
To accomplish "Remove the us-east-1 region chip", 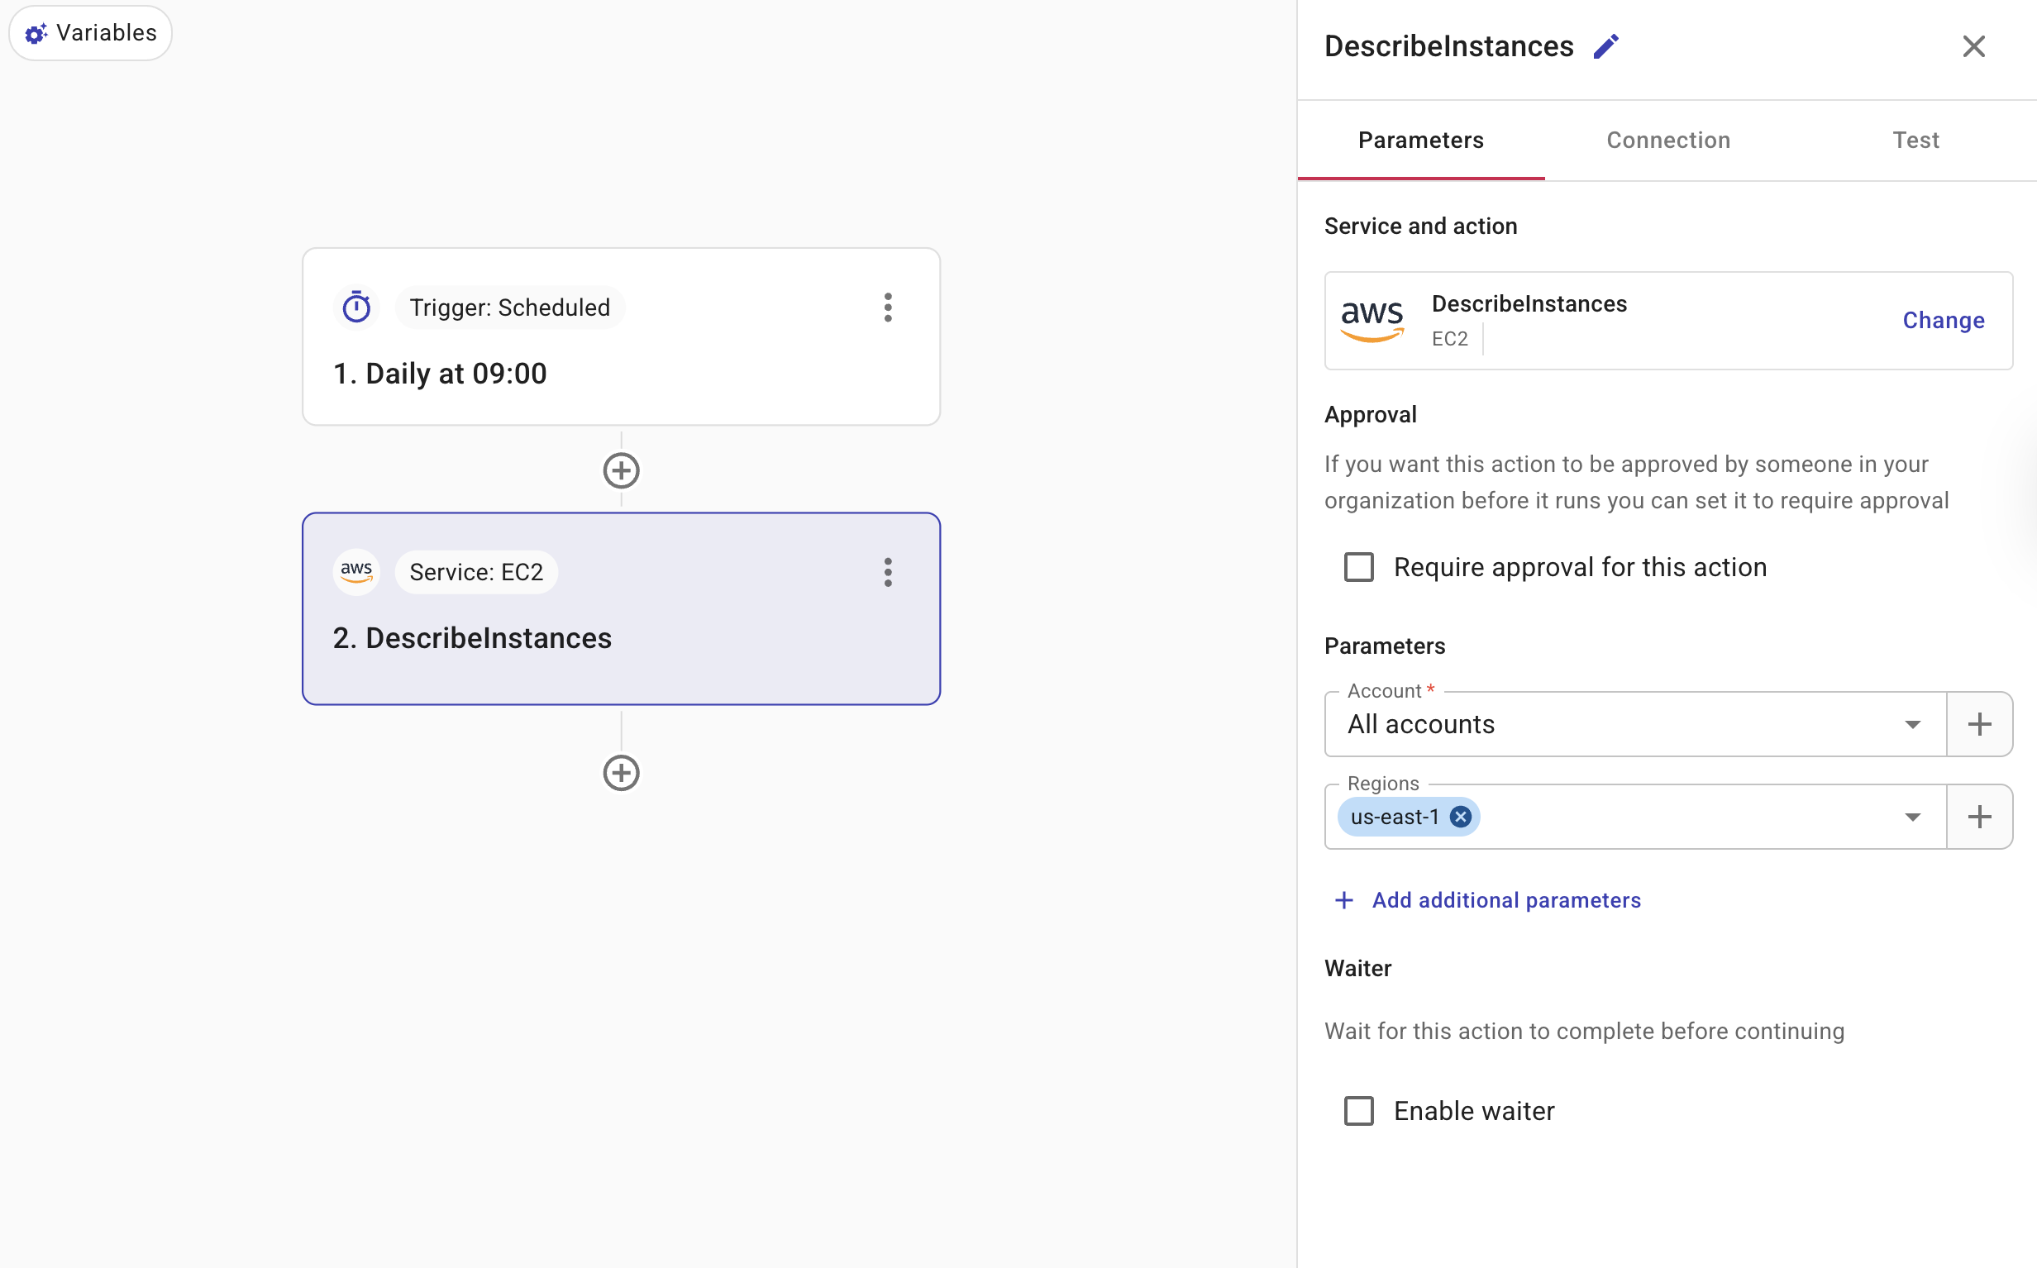I will click(x=1459, y=817).
